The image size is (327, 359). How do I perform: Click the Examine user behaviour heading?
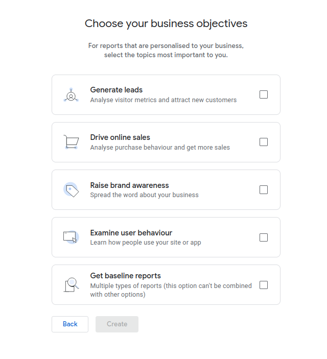coord(131,233)
